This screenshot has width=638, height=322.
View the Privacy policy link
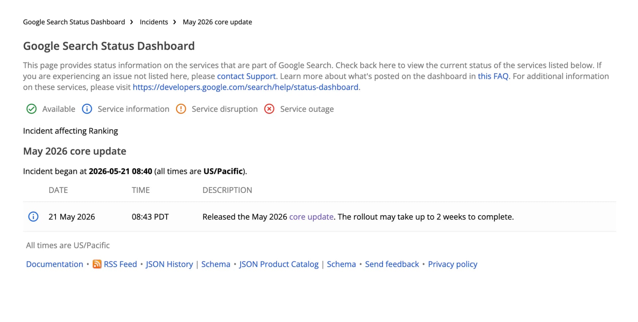[x=453, y=264]
